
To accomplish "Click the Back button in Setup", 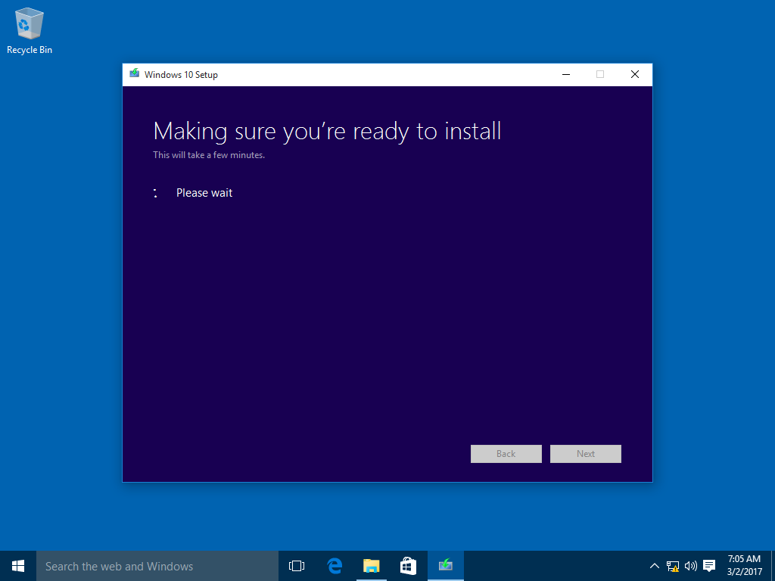I will (x=506, y=454).
